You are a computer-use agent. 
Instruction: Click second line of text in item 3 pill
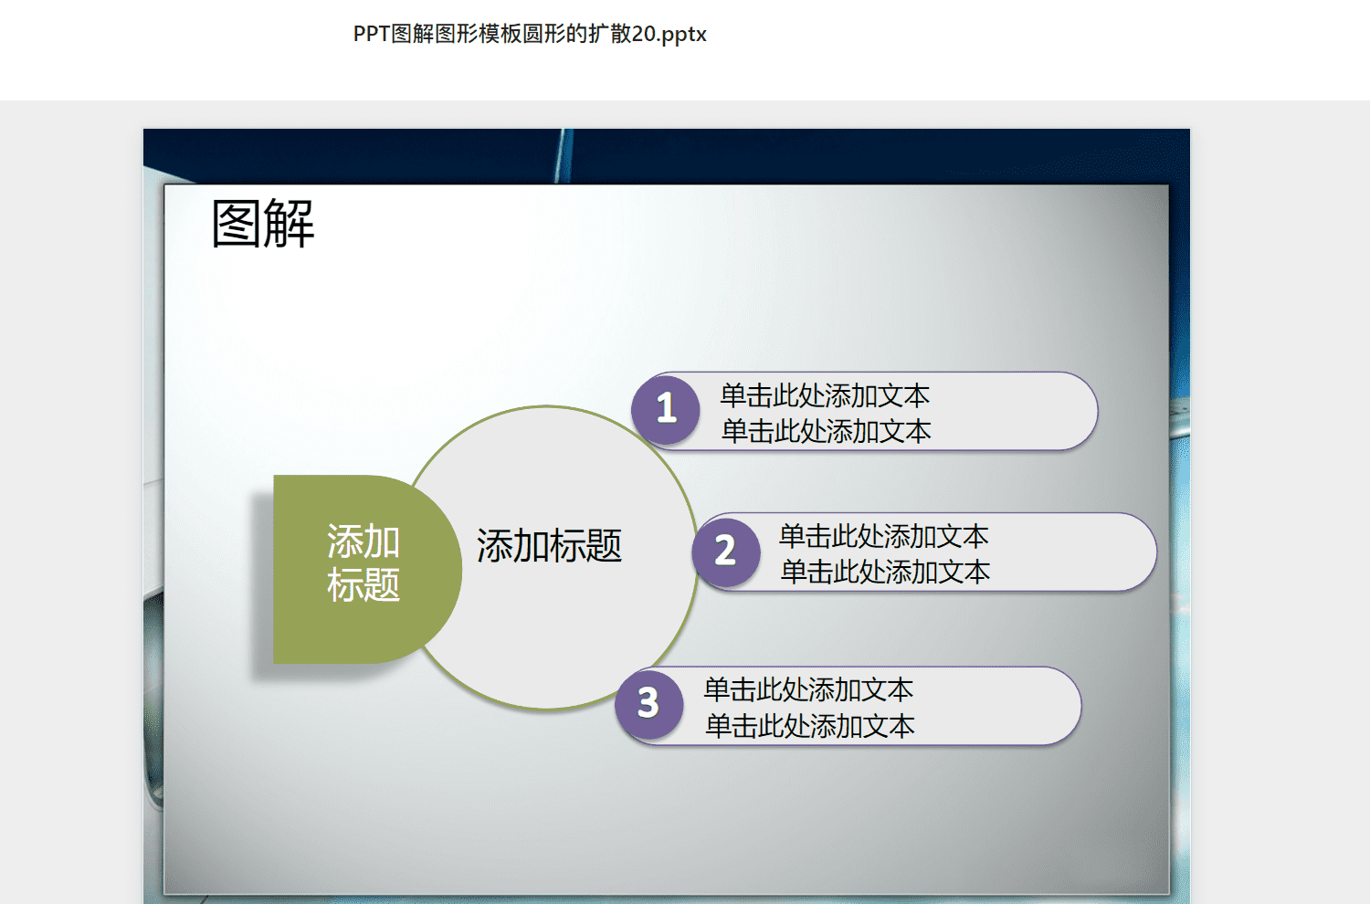810,726
